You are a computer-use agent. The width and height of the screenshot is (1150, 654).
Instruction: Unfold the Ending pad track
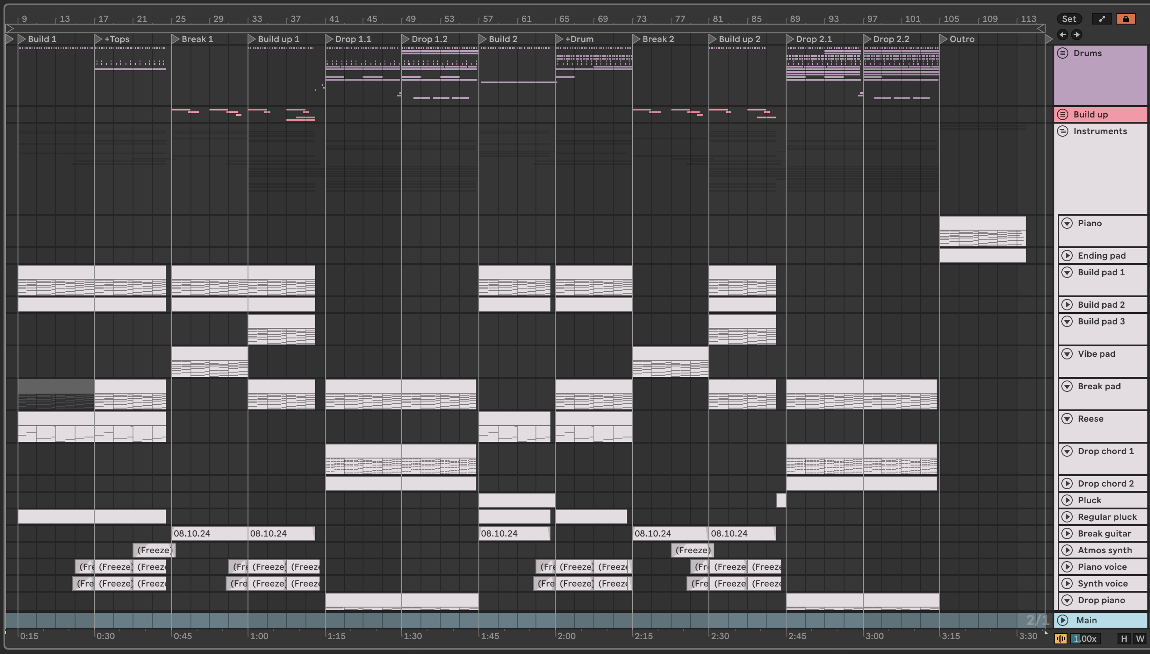tap(1067, 256)
